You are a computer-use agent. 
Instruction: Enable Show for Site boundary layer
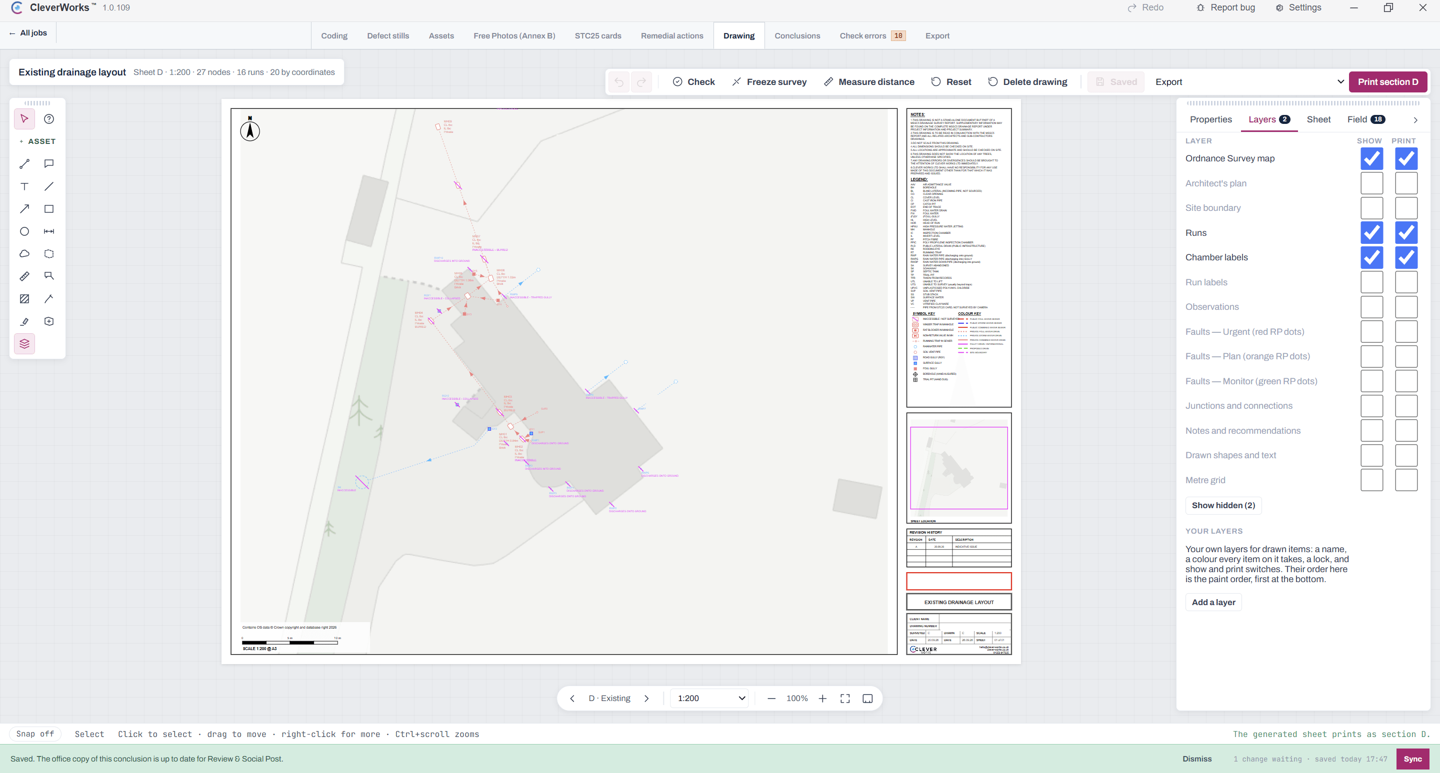(x=1372, y=208)
